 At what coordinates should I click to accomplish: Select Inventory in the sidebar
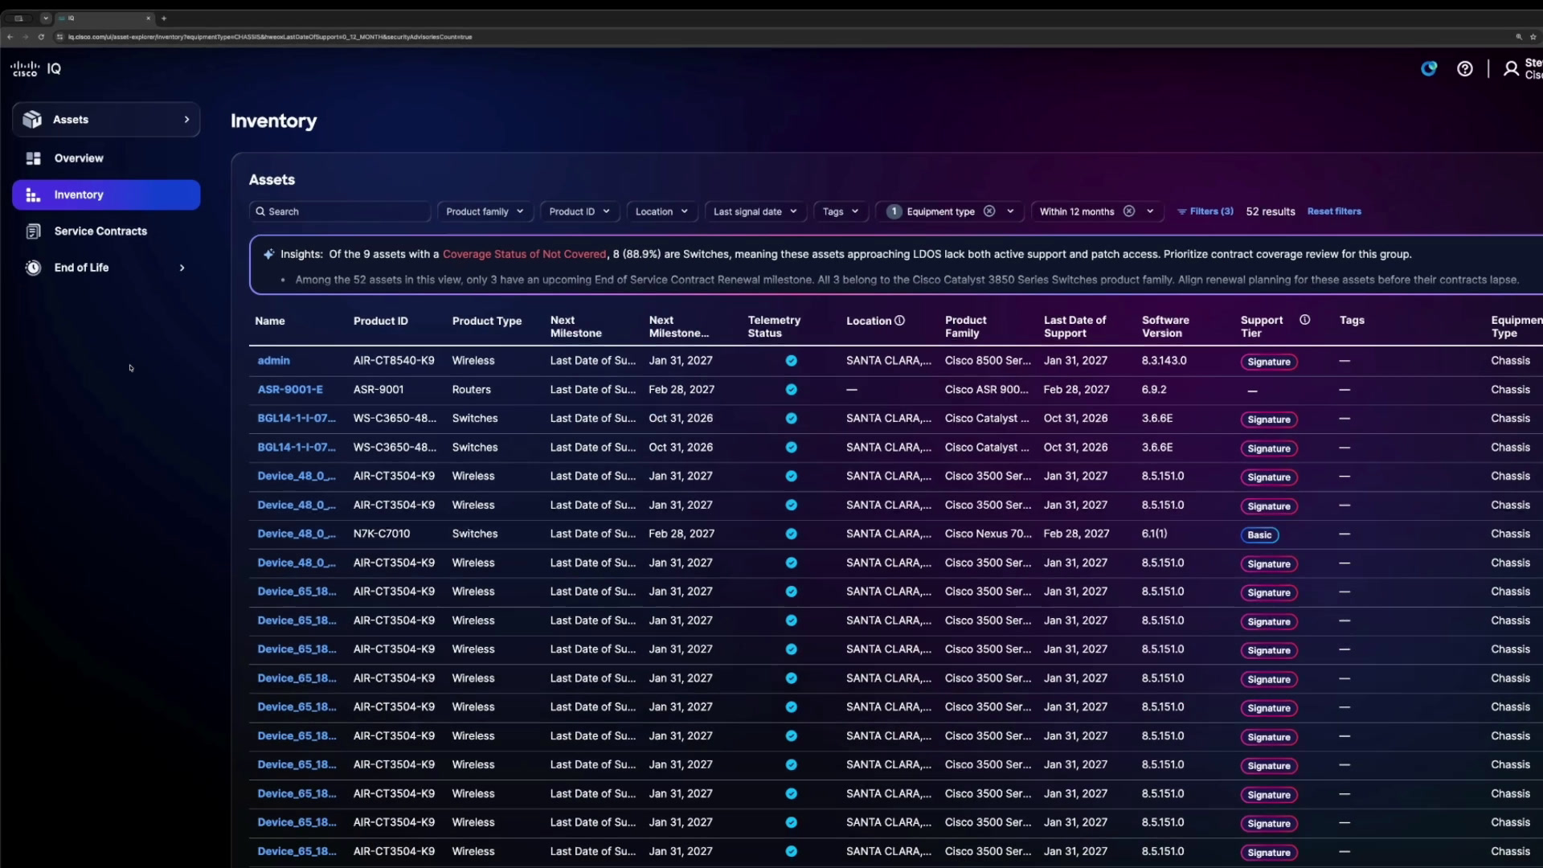[x=106, y=194]
